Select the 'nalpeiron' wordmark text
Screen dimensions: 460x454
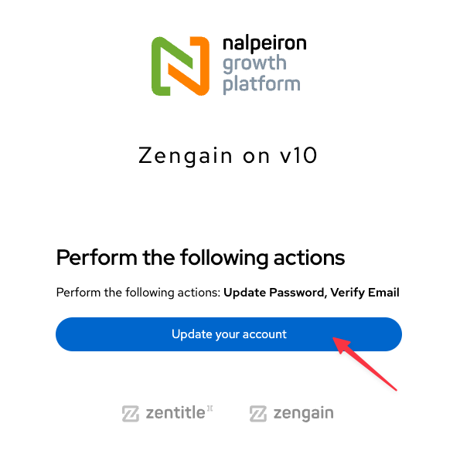264,43
